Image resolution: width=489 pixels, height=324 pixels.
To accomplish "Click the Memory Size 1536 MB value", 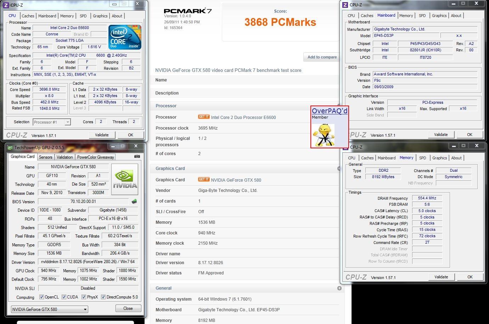I will [54, 253].
